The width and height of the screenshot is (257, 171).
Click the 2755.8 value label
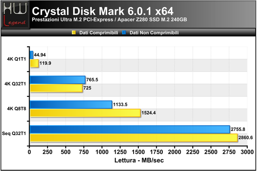pos(238,129)
